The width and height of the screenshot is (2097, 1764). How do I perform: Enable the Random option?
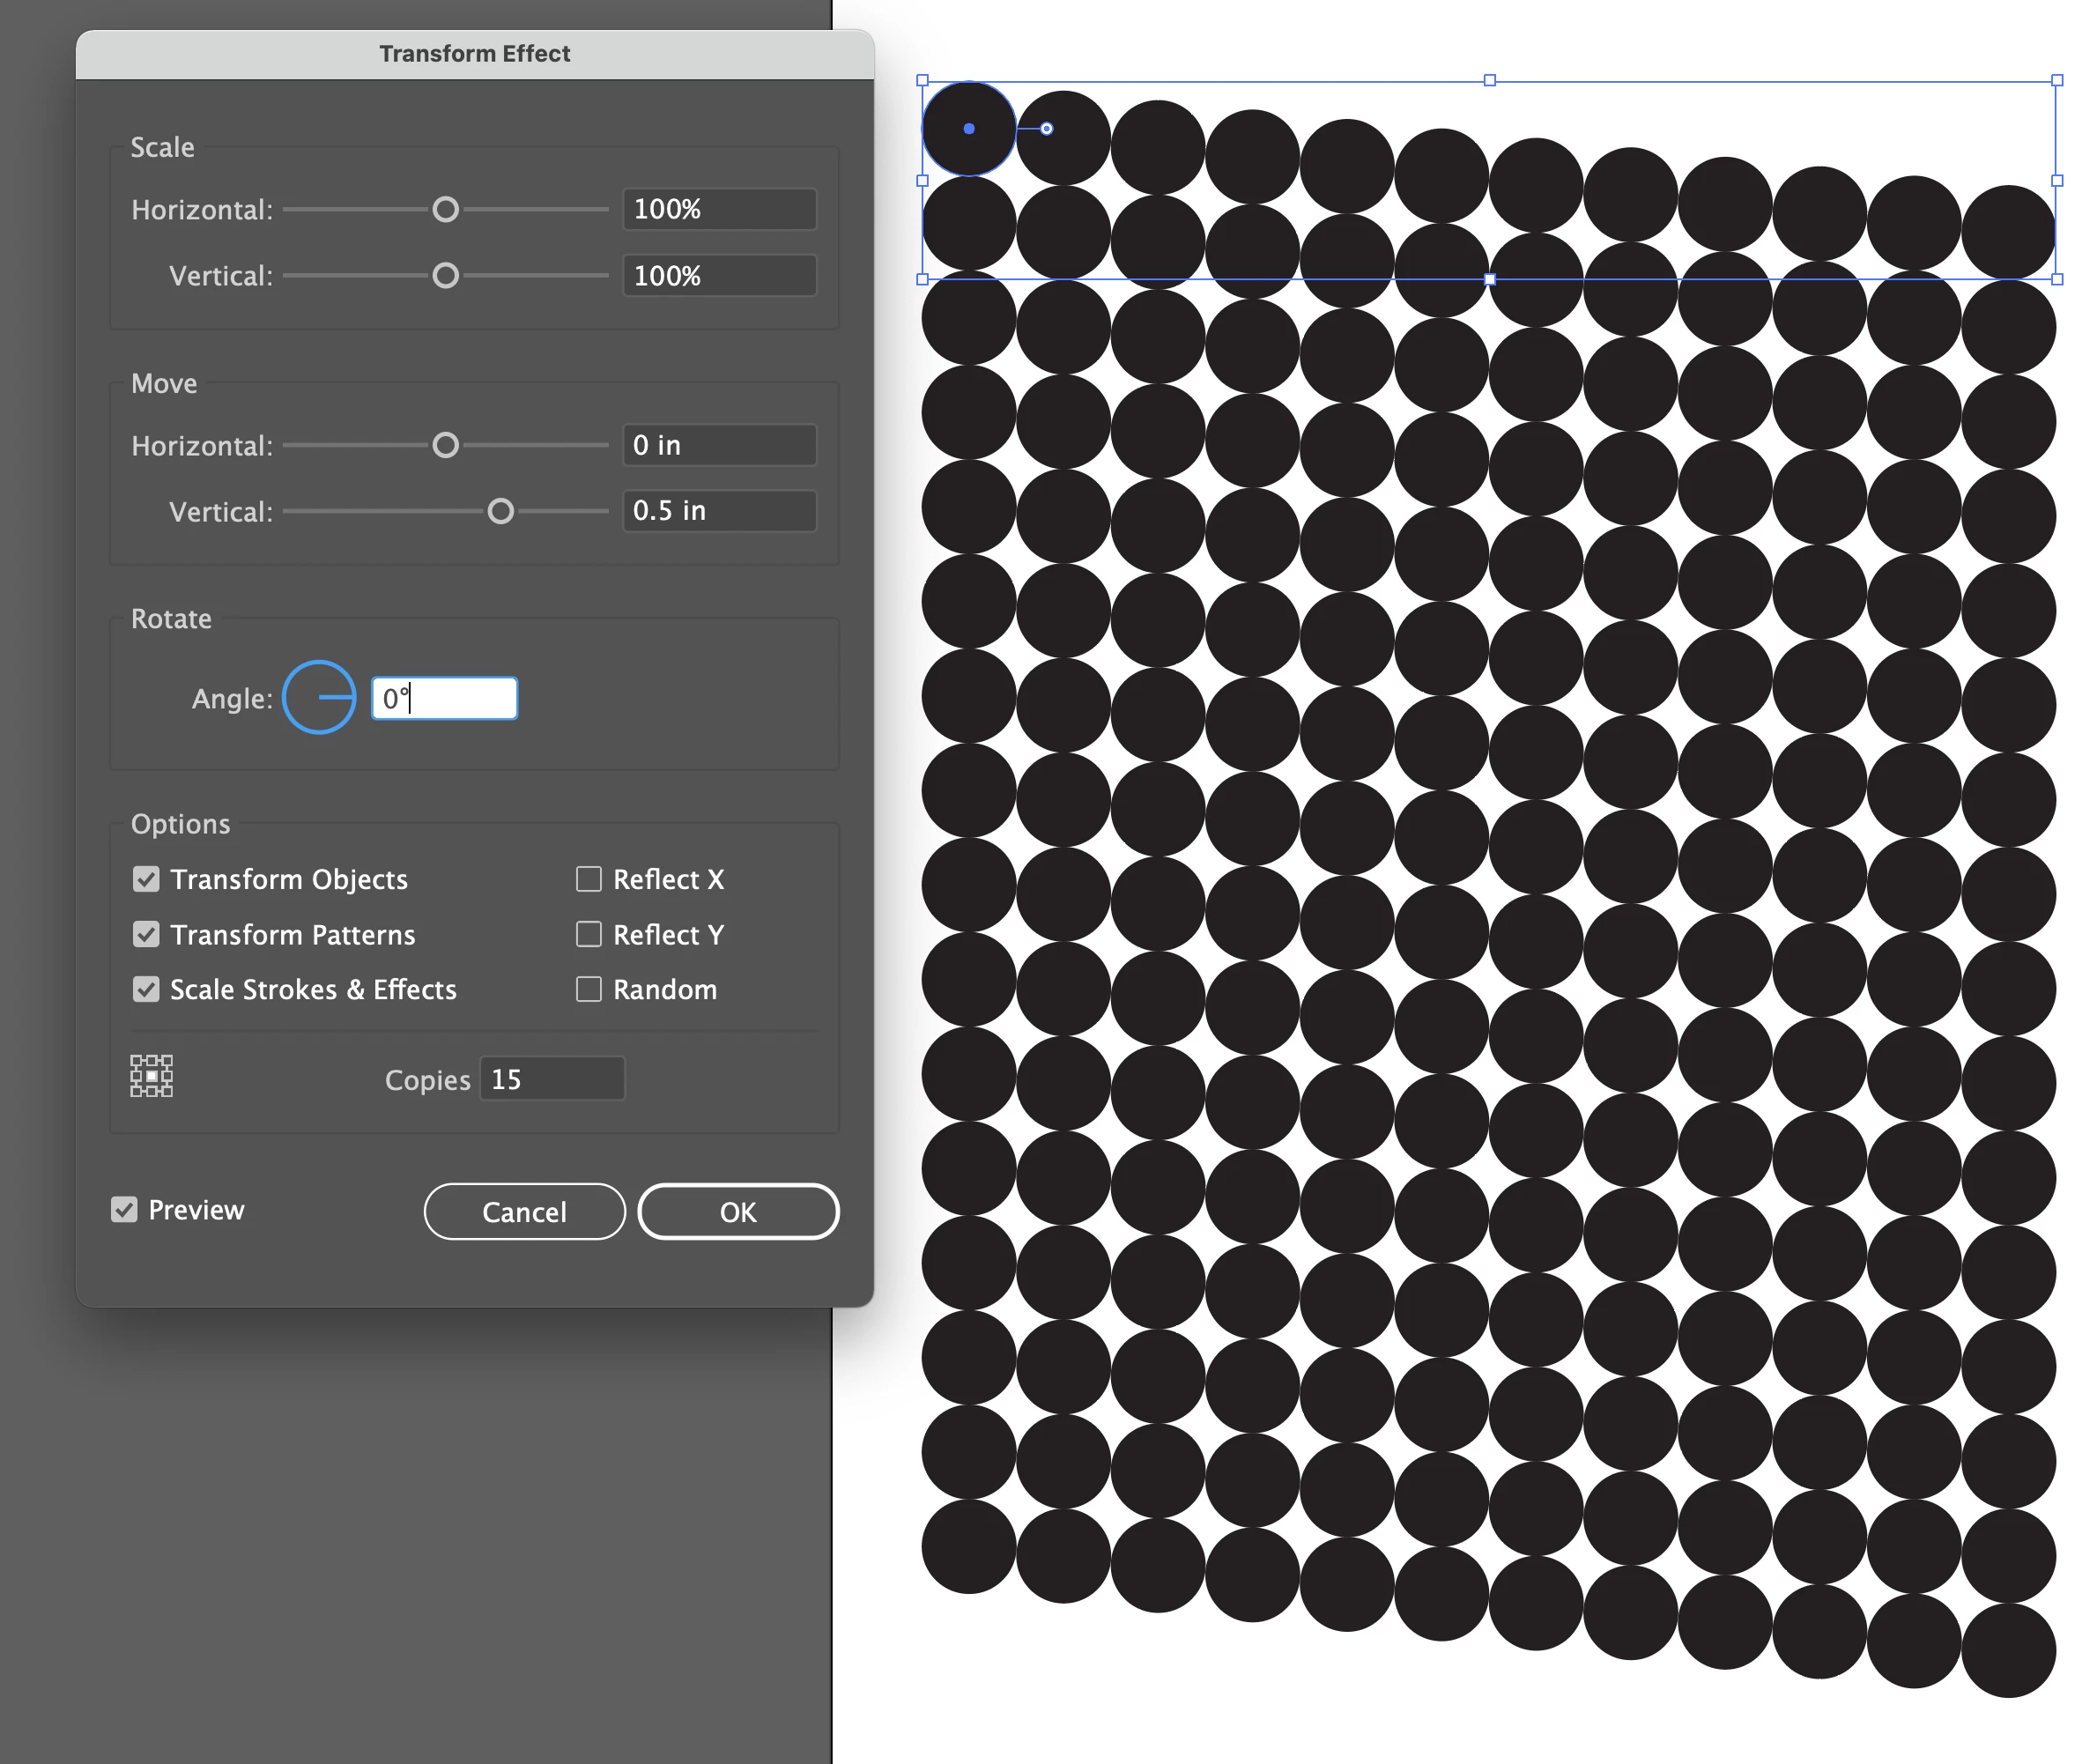pos(589,989)
